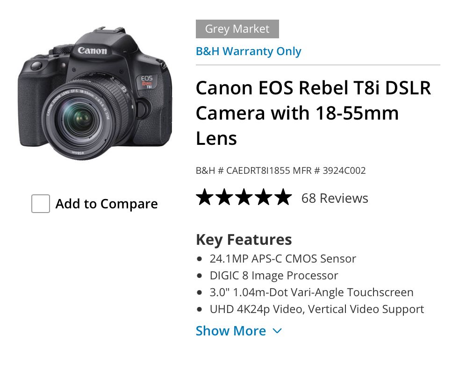Click the fourth rating star icon

coord(263,198)
